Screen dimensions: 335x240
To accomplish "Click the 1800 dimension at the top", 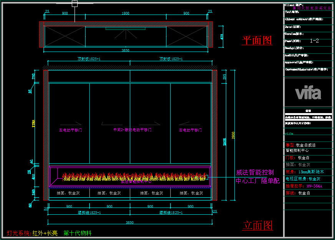I will pos(125,13).
